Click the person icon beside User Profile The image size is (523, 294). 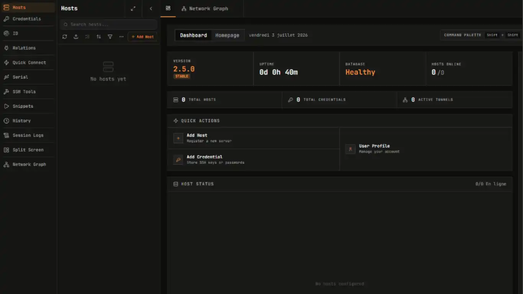coord(350,149)
